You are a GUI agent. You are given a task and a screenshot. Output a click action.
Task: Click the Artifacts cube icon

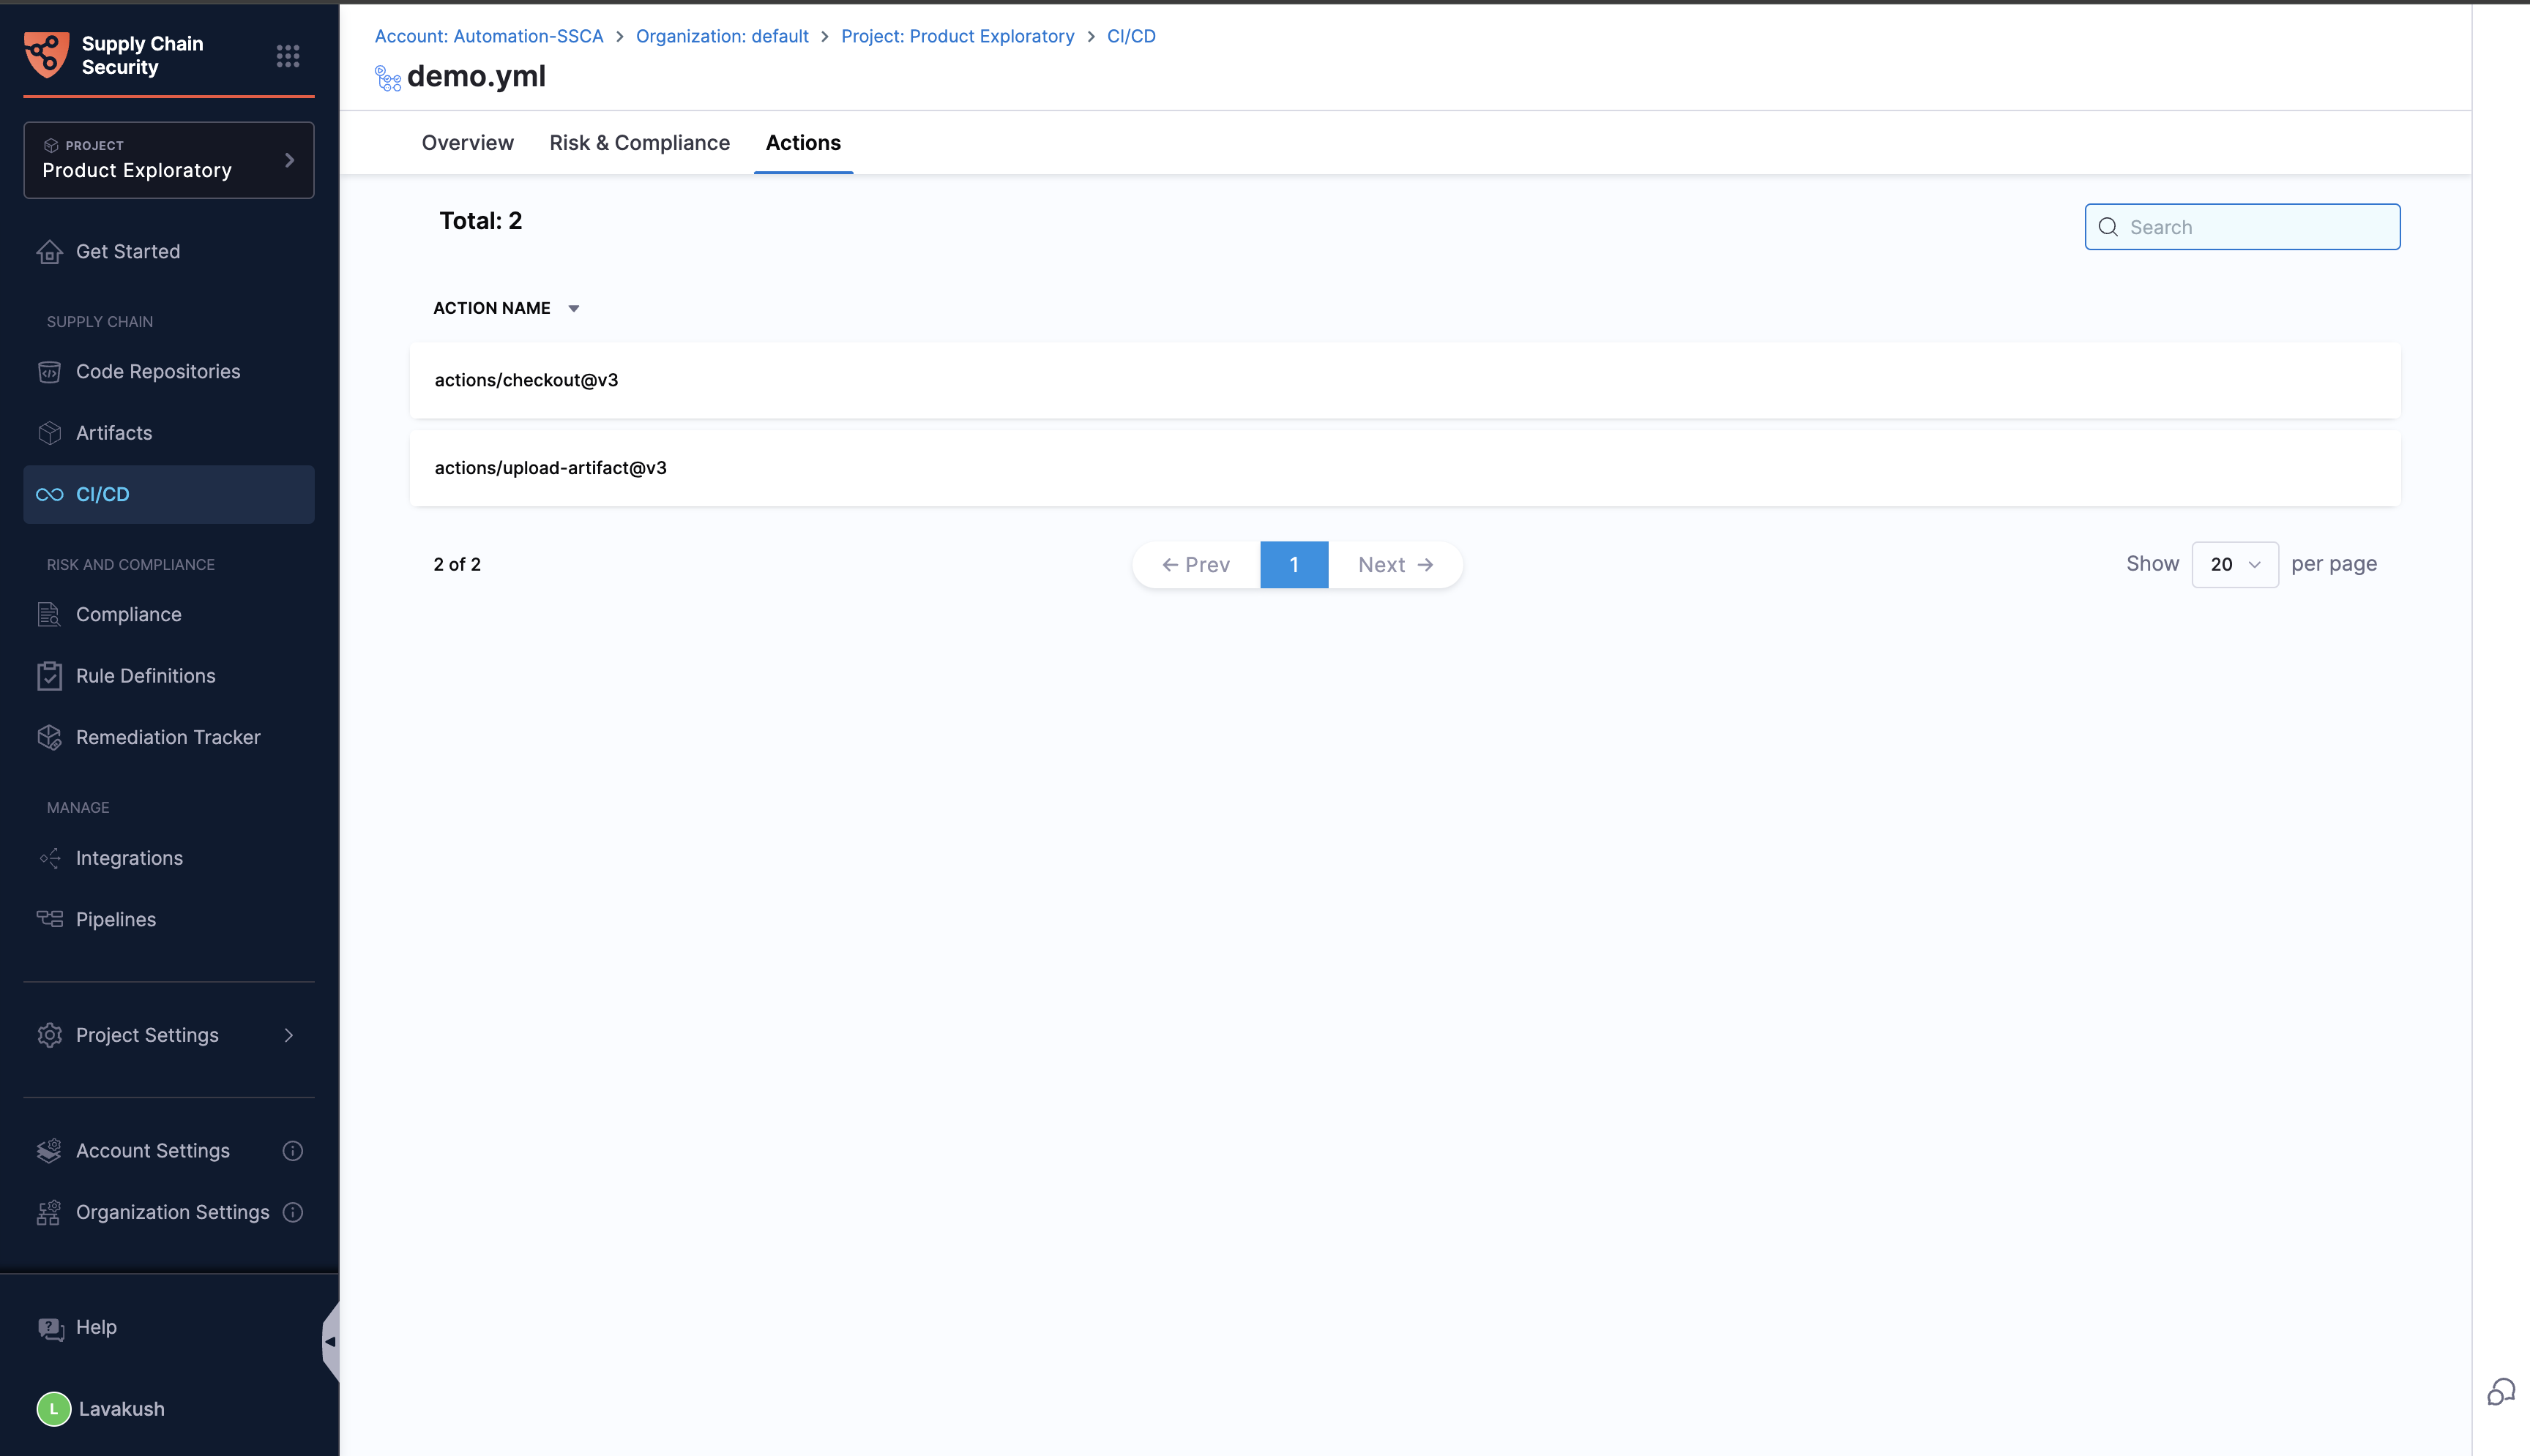(x=49, y=433)
